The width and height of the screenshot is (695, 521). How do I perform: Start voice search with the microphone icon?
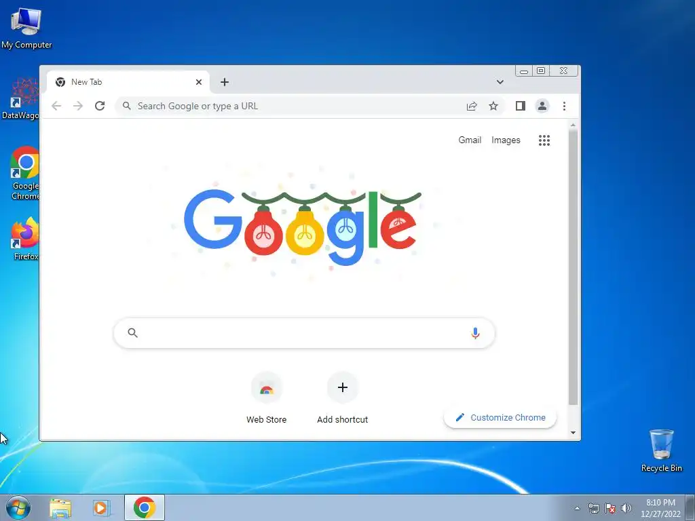click(x=475, y=333)
